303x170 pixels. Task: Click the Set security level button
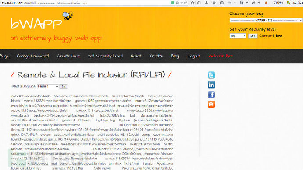click(252, 36)
